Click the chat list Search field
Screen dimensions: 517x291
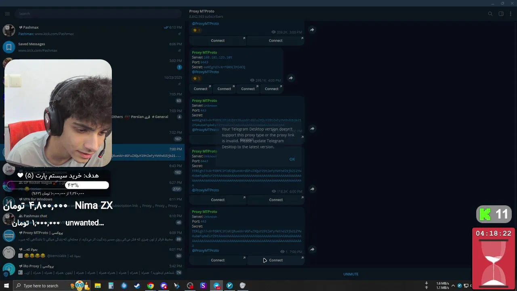(99, 14)
